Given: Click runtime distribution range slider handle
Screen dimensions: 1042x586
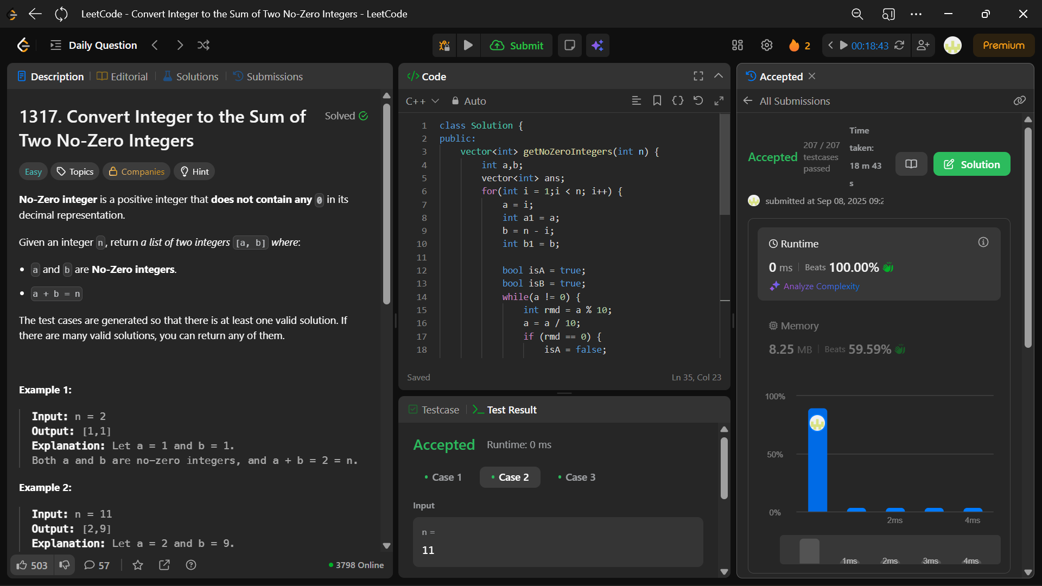Looking at the screenshot, I should (809, 551).
